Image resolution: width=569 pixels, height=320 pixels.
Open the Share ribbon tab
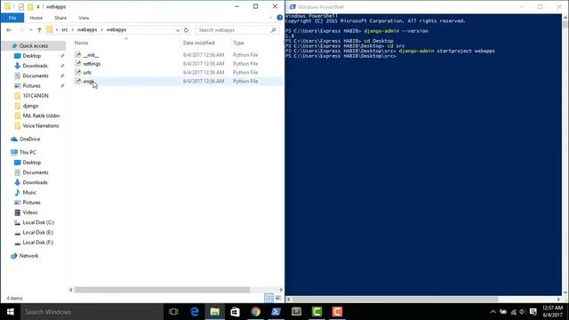tap(60, 18)
